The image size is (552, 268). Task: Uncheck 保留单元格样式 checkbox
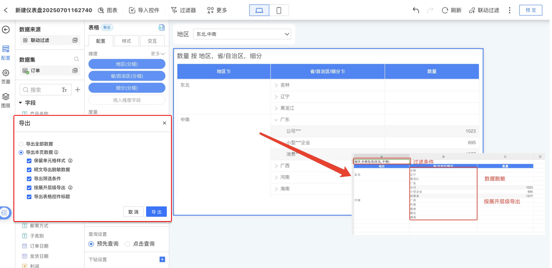[29, 161]
